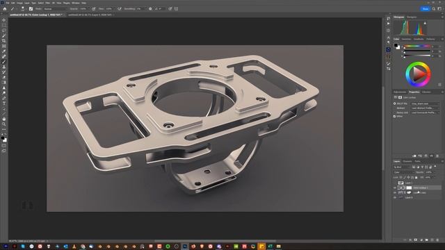Show the hidden Layer 1 layer
Screen dimensions: 445x250
(395, 183)
